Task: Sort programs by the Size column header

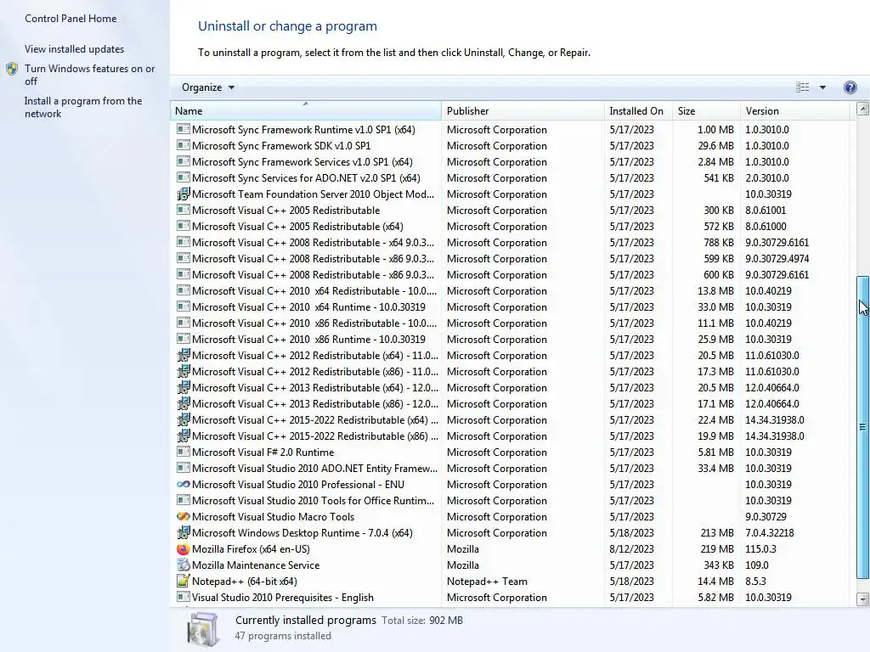Action: [706, 111]
